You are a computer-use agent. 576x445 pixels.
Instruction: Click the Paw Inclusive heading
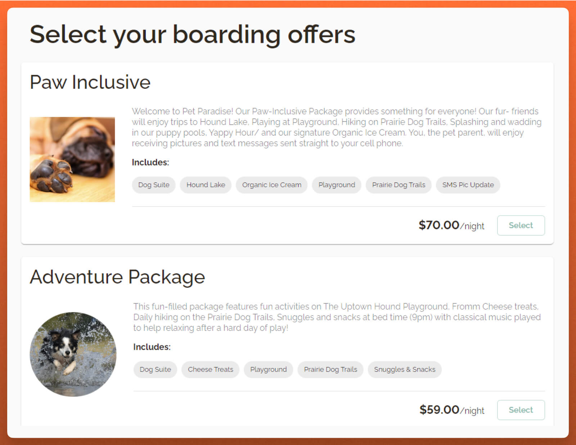click(x=90, y=82)
